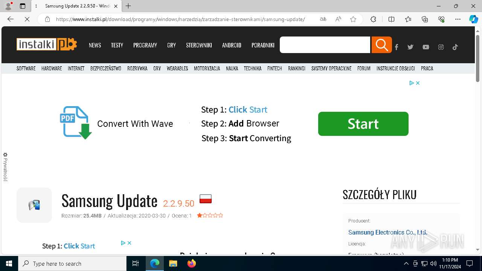Go to BEZPIECZEŃSTWO category link
482x271 pixels.
point(106,69)
